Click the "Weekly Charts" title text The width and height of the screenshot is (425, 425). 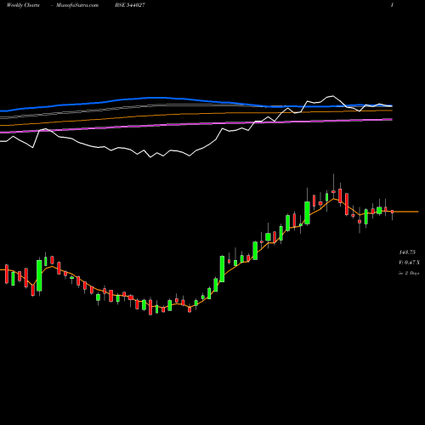click(x=23, y=5)
